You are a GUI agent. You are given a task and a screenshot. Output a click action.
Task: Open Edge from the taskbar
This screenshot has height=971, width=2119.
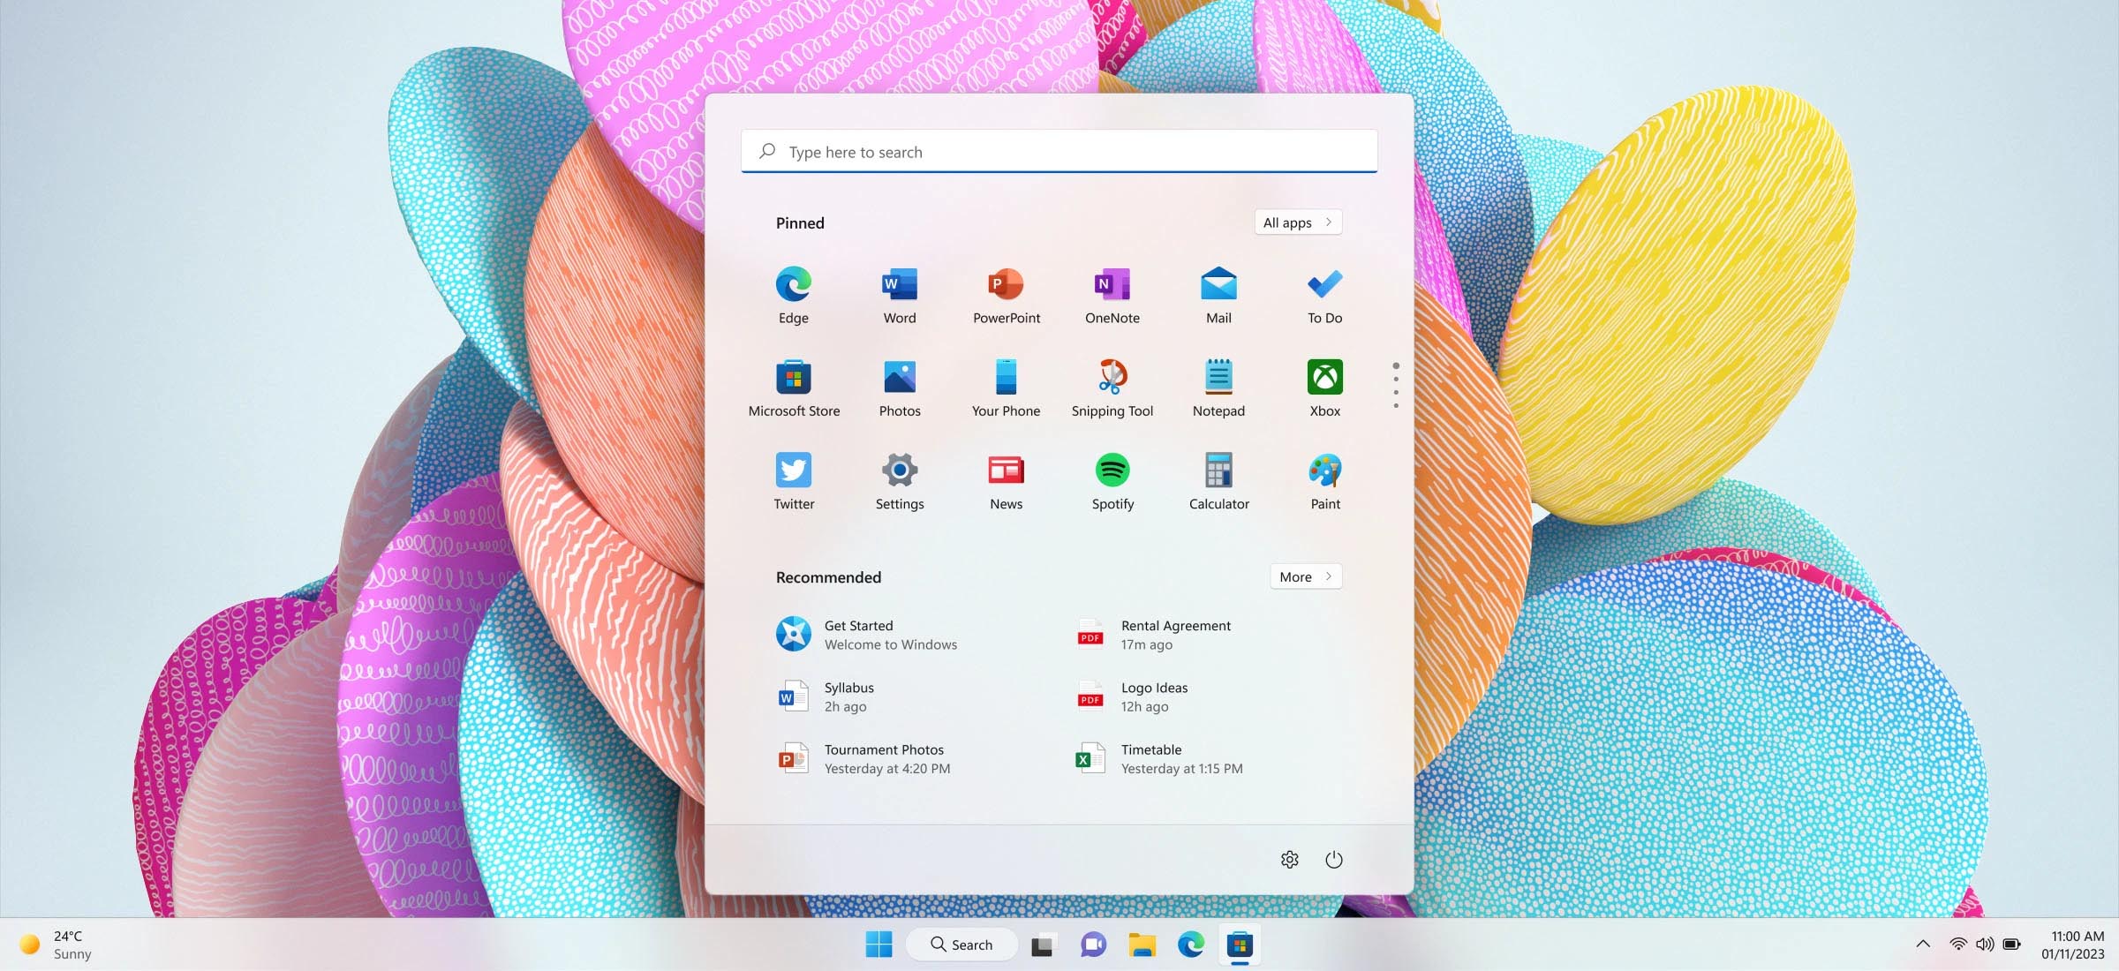click(1190, 945)
